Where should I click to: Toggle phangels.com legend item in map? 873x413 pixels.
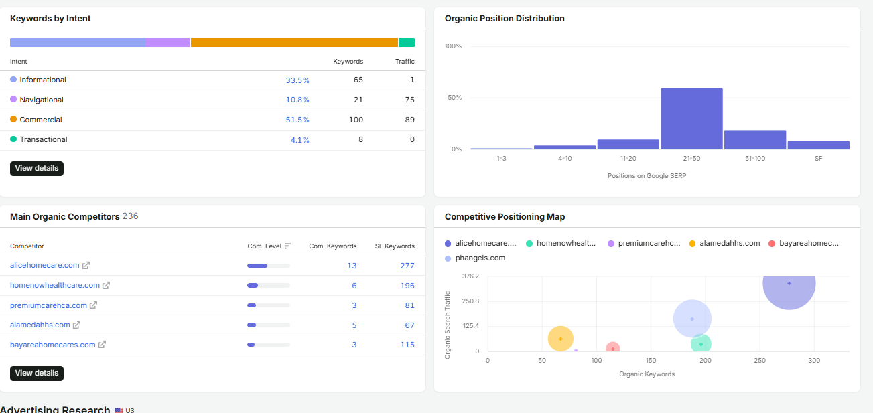coord(475,258)
